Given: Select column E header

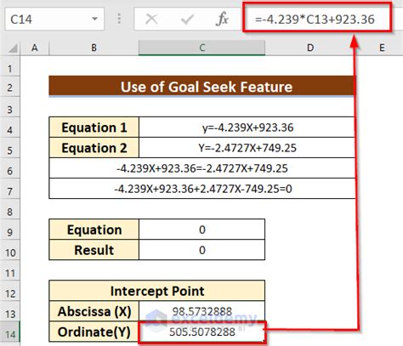Looking at the screenshot, I should (382, 48).
